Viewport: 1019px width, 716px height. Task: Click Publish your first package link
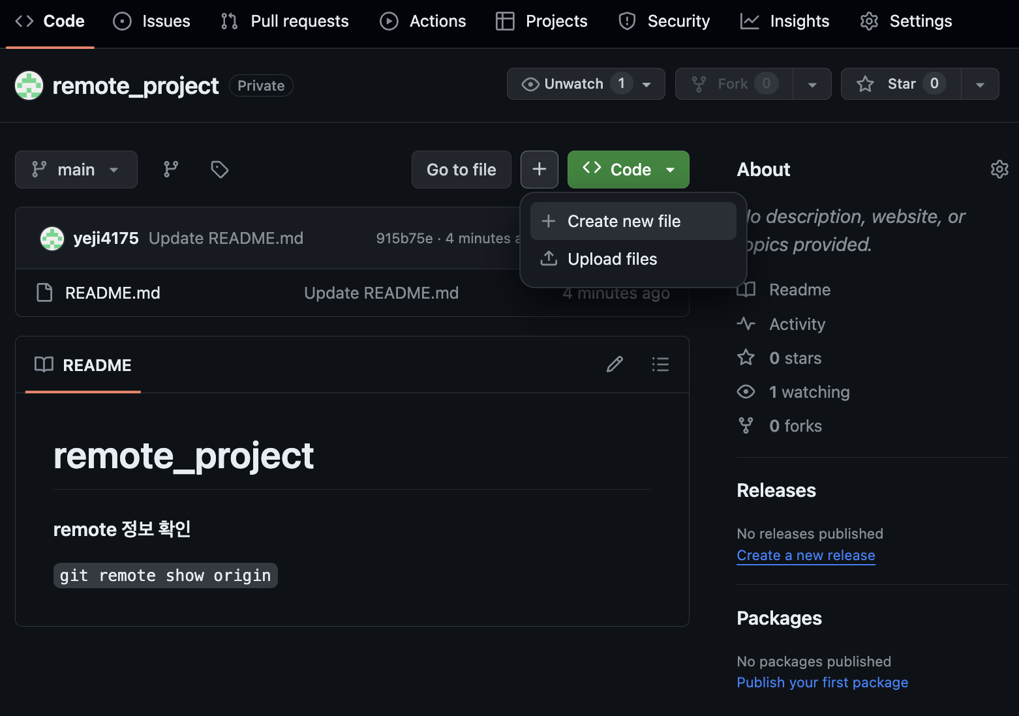(822, 682)
